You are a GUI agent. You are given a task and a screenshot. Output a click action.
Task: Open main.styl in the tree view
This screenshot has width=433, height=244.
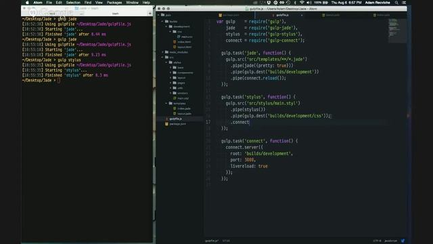[183, 98]
